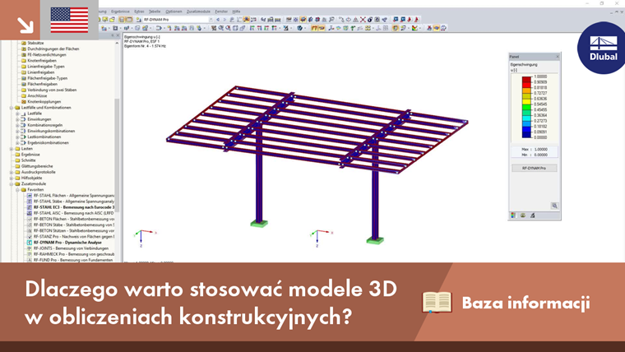Open the Fenster menu
Viewport: 625px width, 352px height.
(221, 12)
